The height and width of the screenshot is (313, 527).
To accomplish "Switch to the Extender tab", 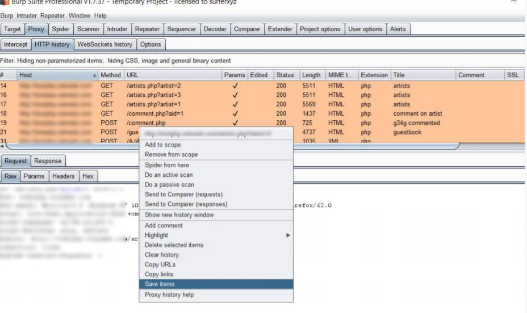I will pos(280,29).
